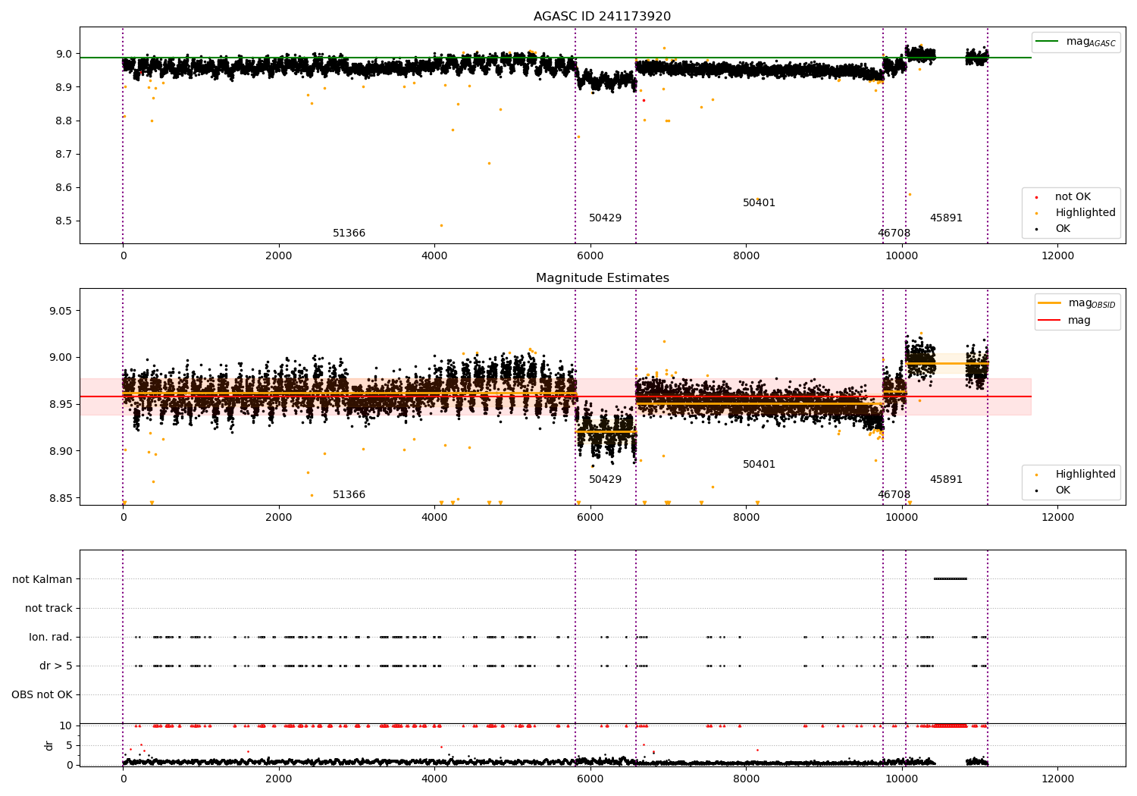Click obsid label 46708 in Magnitude Estimates plot

(x=894, y=495)
